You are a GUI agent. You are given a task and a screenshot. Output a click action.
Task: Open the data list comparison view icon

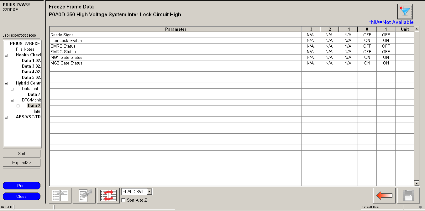pyautogui.click(x=60, y=196)
